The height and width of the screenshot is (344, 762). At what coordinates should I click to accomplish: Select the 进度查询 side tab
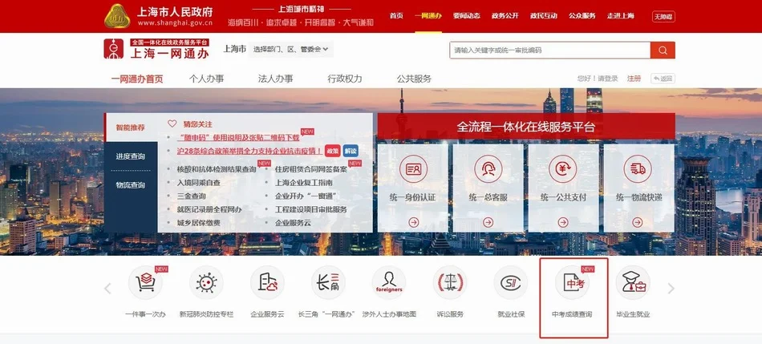[x=131, y=156]
